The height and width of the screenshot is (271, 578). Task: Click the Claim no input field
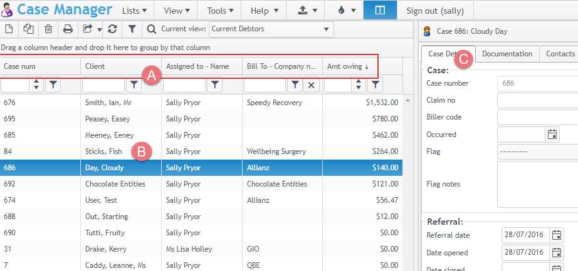click(x=537, y=100)
